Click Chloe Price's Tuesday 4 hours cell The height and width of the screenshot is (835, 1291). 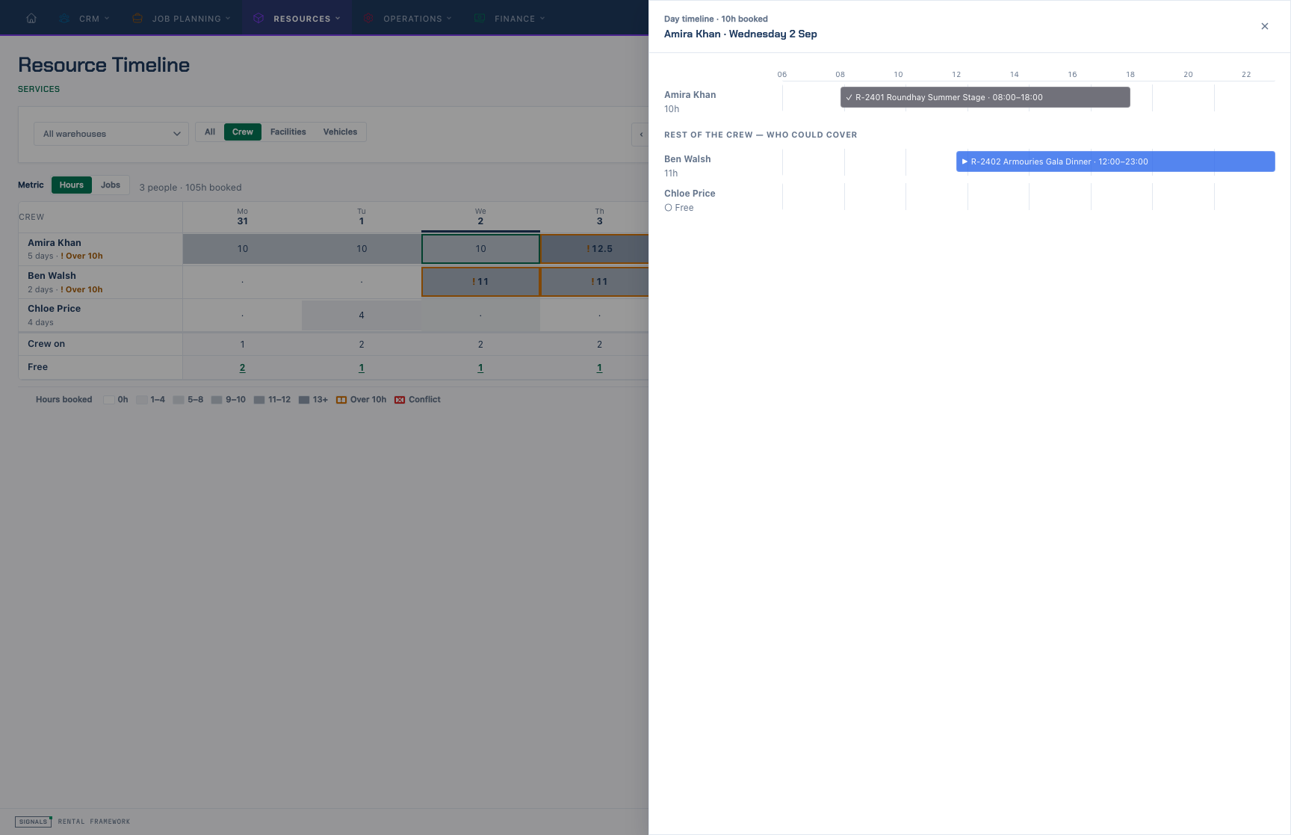(362, 315)
